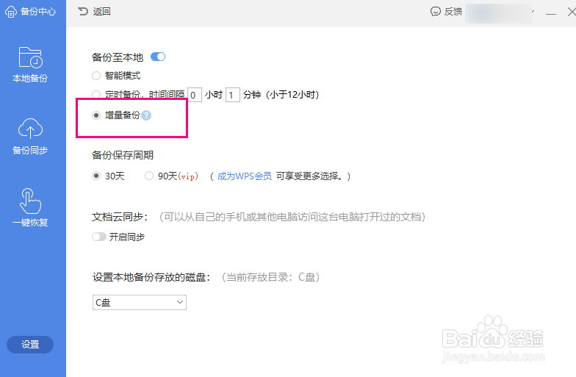Choose the 90天 vip retention period

coord(148,176)
